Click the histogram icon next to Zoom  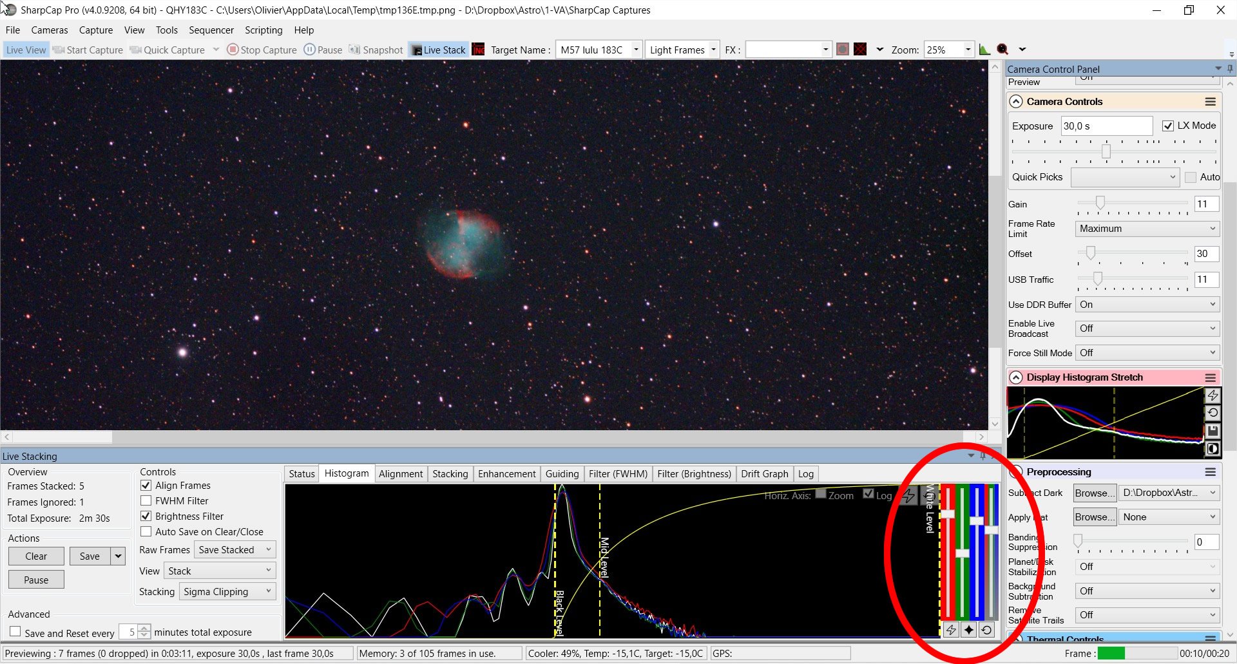point(984,50)
